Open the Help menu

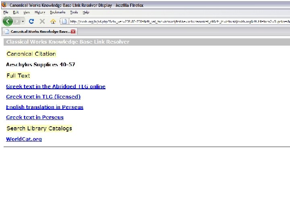[x=86, y=12]
